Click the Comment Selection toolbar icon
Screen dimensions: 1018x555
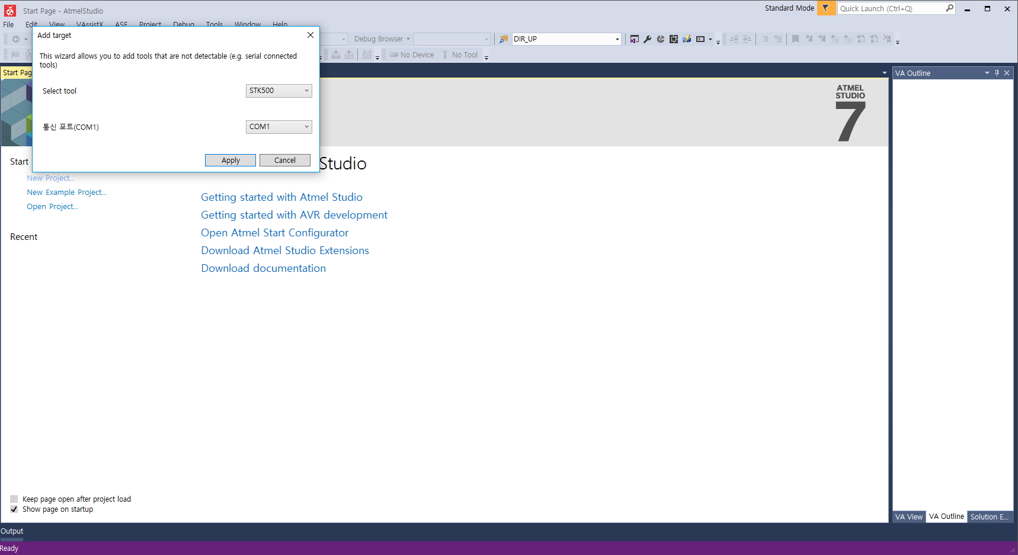pyautogui.click(x=765, y=39)
